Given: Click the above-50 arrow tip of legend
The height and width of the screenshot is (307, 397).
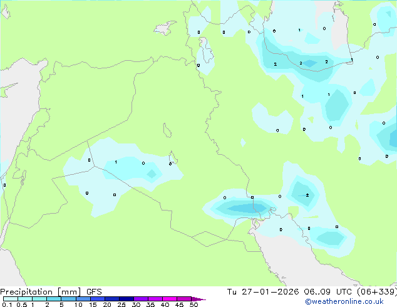Looking at the screenshot, I should (x=198, y=299).
